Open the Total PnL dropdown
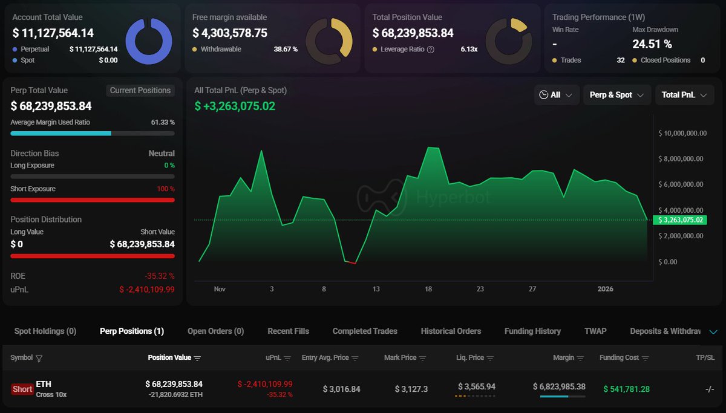Image resolution: width=726 pixels, height=413 pixels. coord(684,95)
